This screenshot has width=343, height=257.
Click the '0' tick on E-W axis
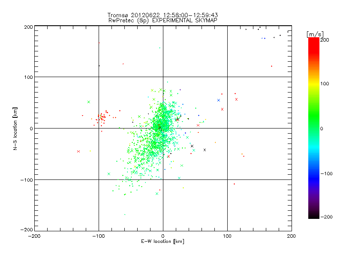pyautogui.click(x=163, y=236)
